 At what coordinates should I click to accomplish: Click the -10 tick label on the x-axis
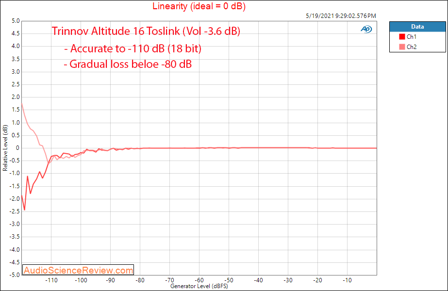(x=347, y=280)
